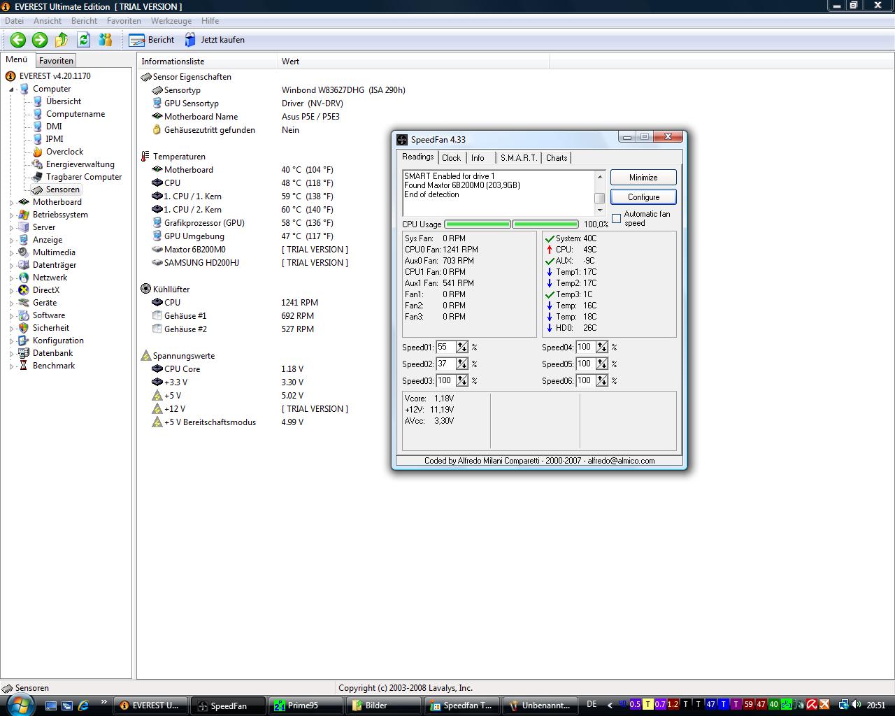Screen dimensions: 895x716
Task: Click the Software icon in tree
Action: pyautogui.click(x=24, y=315)
